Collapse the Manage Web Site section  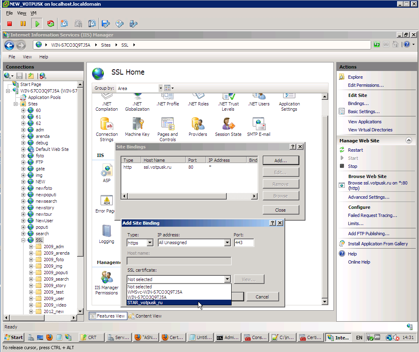[408, 140]
